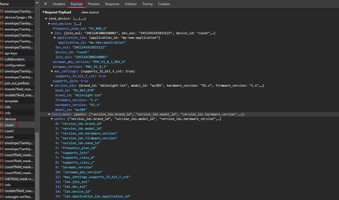Viewport: 339px width, 200px height.
Task: Select the api-keys request
Action: point(17,53)
